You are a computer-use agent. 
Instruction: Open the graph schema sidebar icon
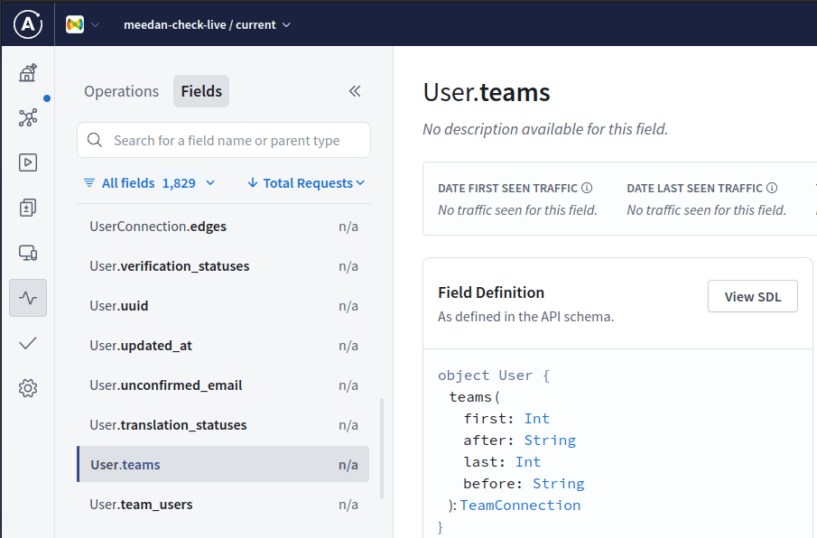pos(28,117)
